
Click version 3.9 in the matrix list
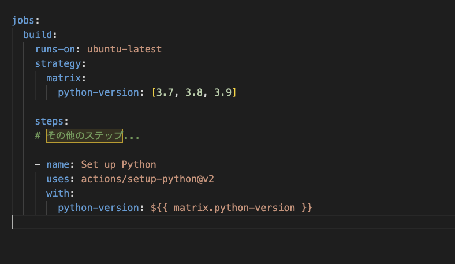pos(222,92)
